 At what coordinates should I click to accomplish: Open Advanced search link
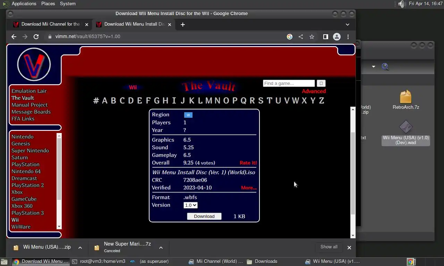click(x=314, y=91)
